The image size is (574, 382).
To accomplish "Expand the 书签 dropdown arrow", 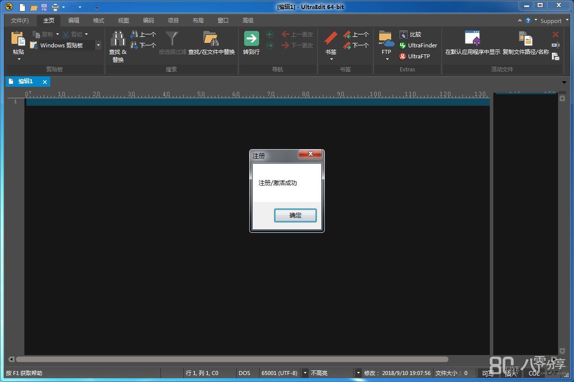I will 331,59.
